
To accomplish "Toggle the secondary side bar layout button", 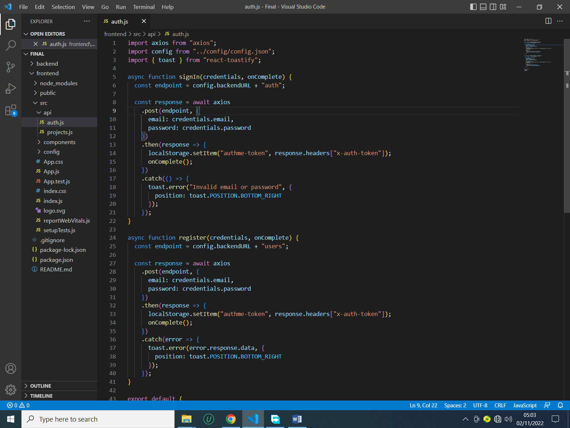I will [x=493, y=7].
